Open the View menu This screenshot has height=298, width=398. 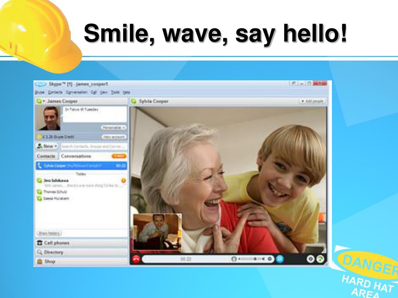click(x=103, y=92)
